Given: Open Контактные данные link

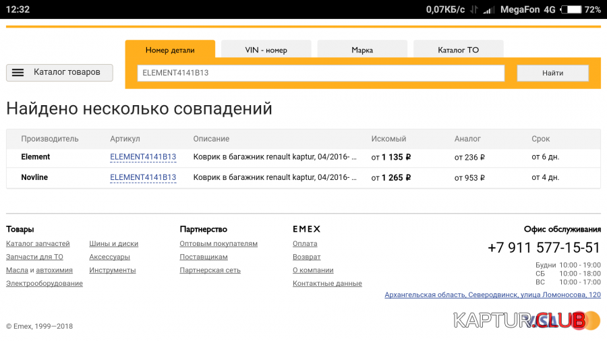Looking at the screenshot, I should pos(327,284).
